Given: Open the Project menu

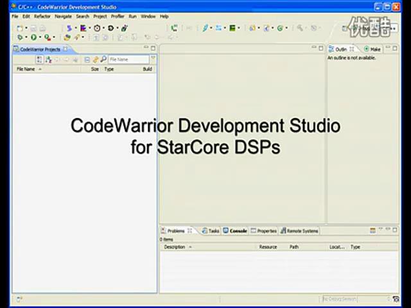Looking at the screenshot, I should click(x=100, y=16).
